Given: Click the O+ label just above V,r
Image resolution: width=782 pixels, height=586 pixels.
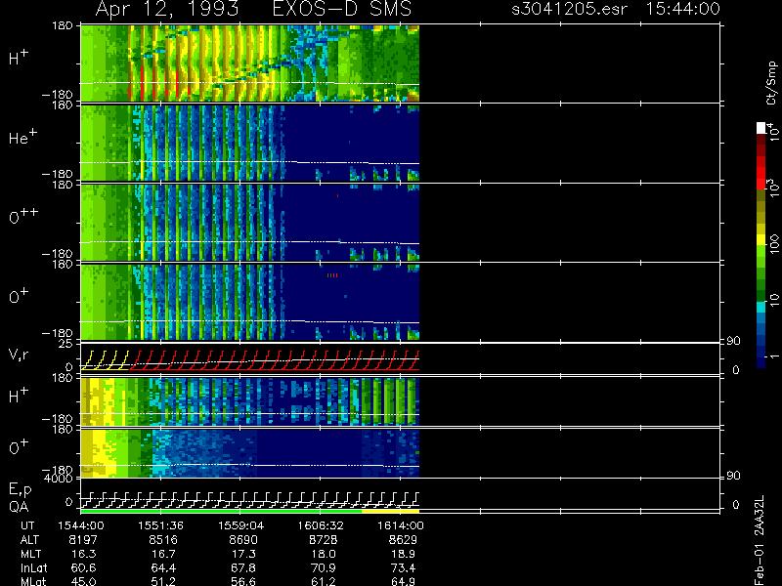Looking at the screenshot, I should [19, 296].
